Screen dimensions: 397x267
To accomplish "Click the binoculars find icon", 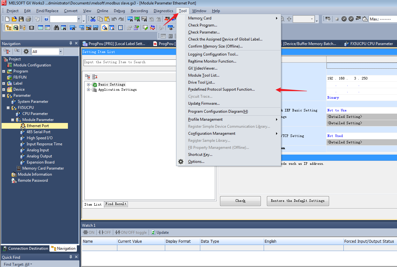I will pyautogui.click(x=56, y=28).
